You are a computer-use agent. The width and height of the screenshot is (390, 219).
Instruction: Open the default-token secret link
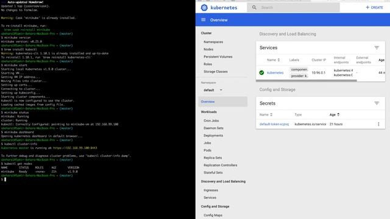(274, 124)
